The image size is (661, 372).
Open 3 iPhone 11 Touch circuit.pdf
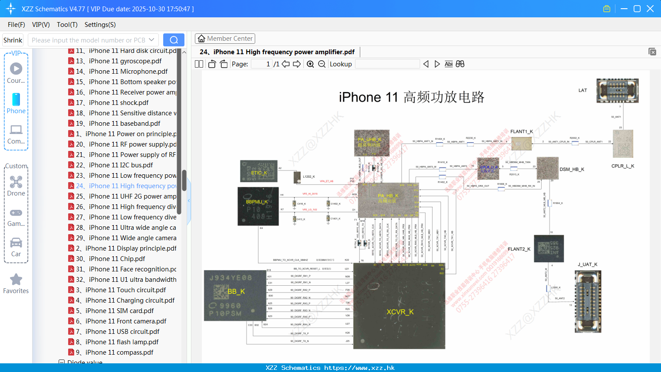click(117, 290)
